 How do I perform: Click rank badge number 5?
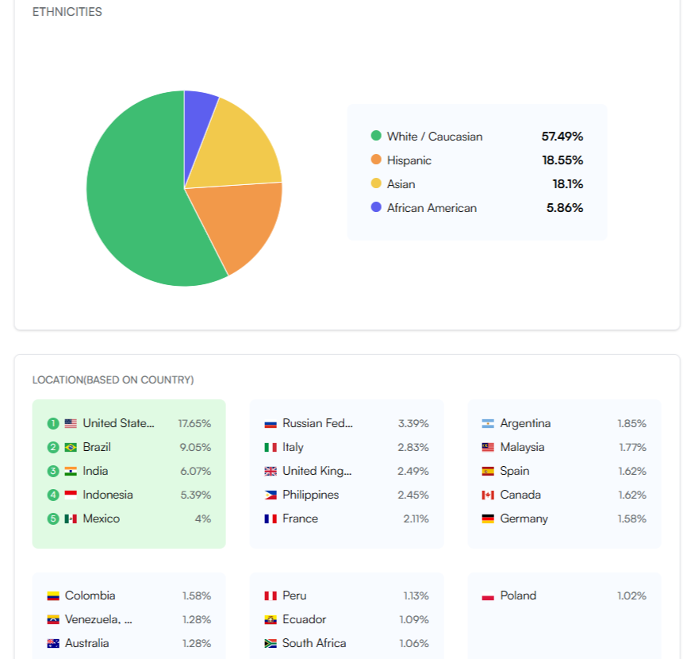pos(53,518)
